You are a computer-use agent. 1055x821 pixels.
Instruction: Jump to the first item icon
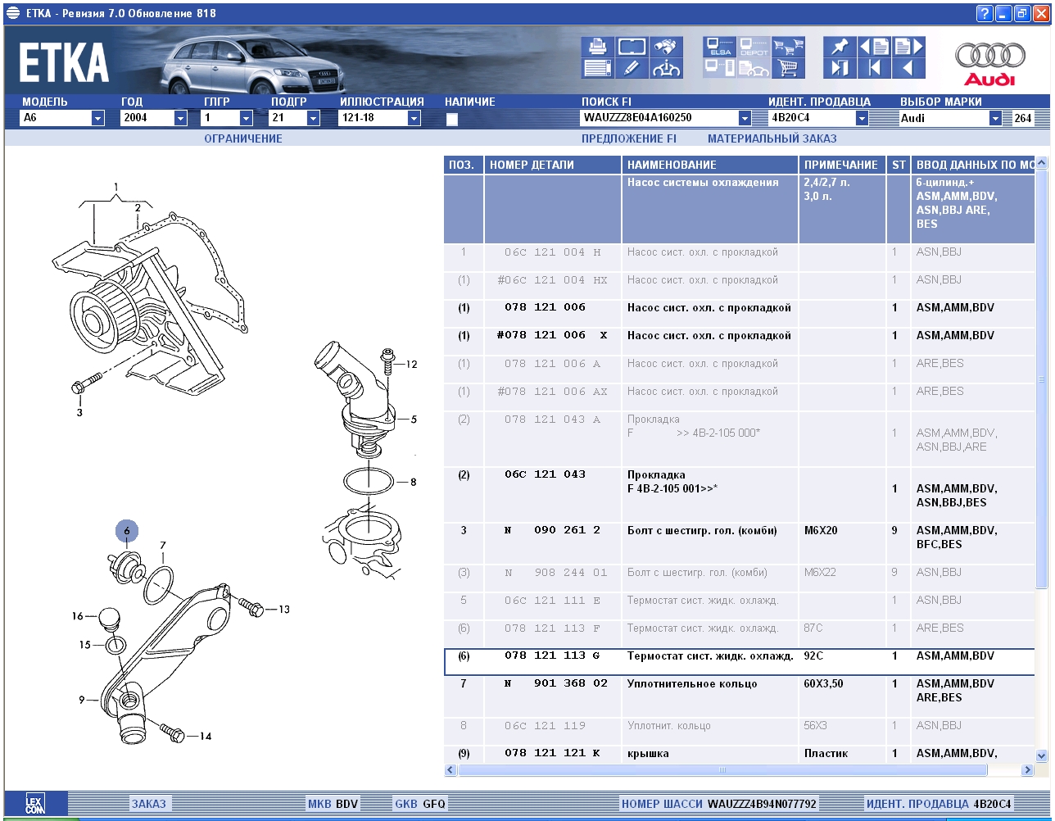tap(875, 68)
